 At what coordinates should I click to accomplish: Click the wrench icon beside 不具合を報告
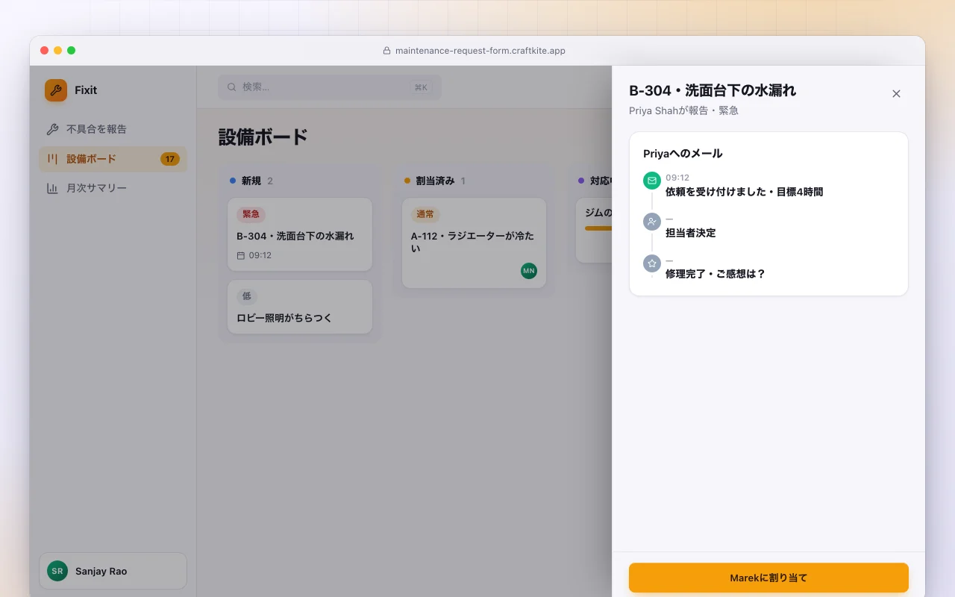coord(52,129)
